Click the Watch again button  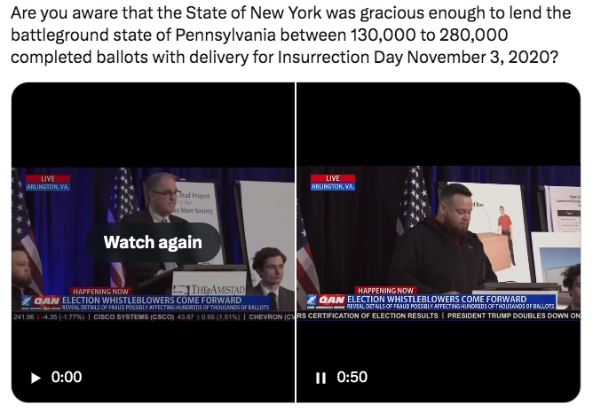pyautogui.click(x=153, y=242)
